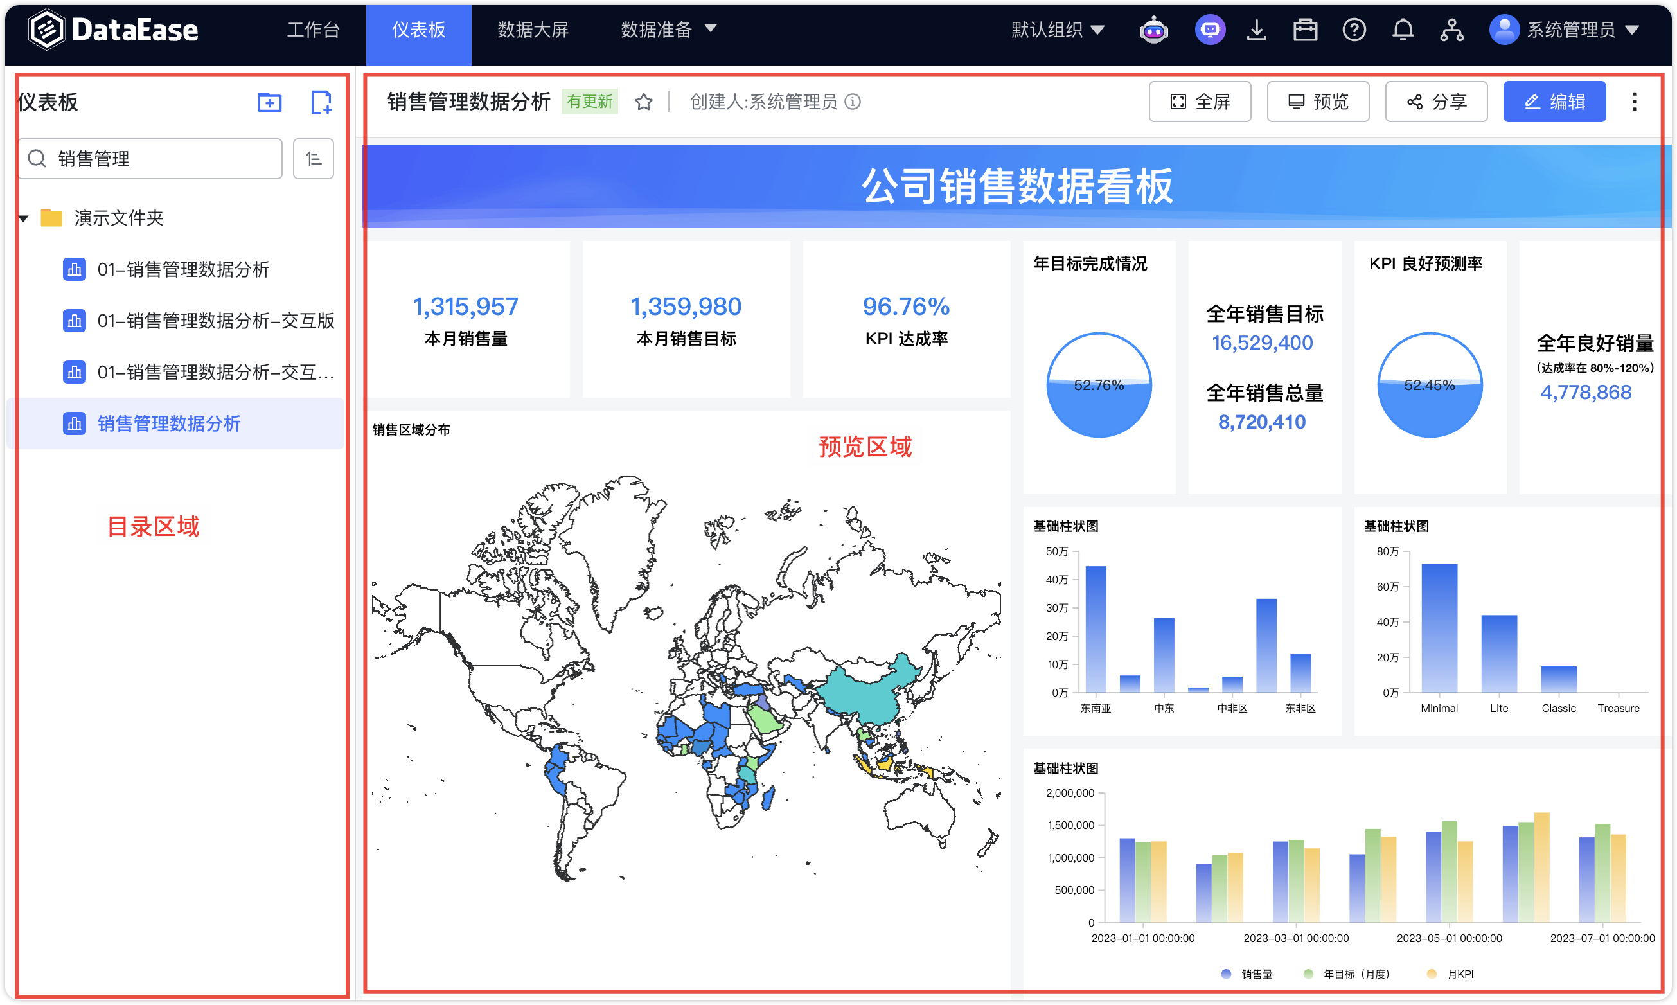Viewport: 1677px width, 1005px height.
Task: Click the 1,359,980 本月销售目标 value
Action: 686,307
